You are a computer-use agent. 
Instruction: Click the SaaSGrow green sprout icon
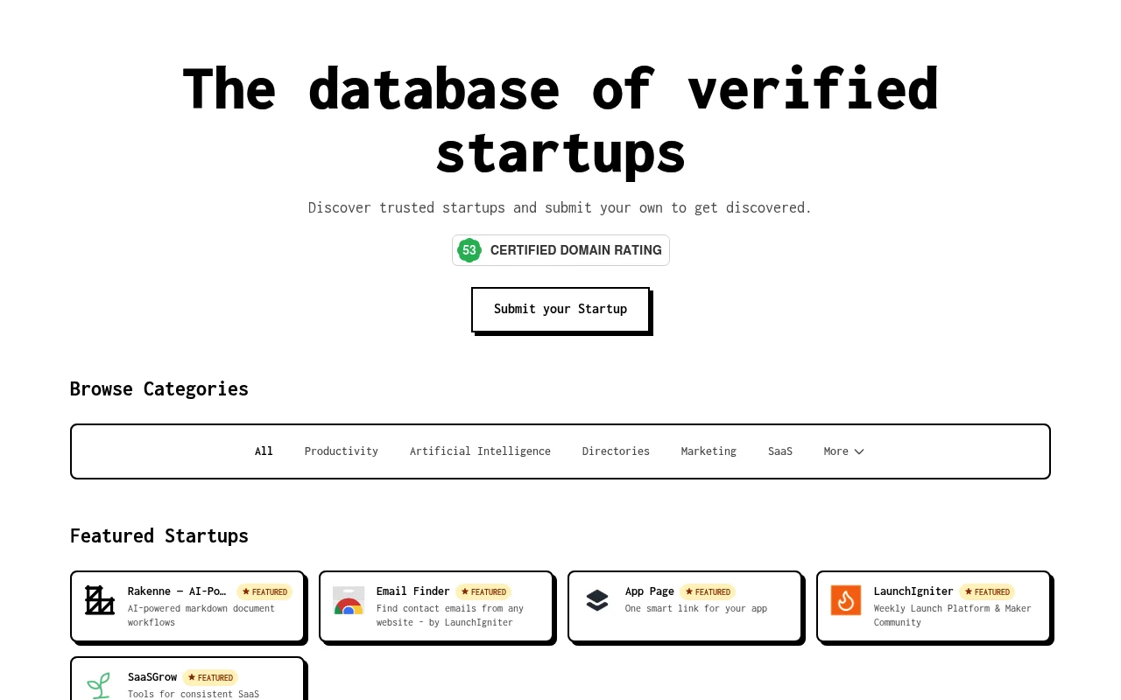coord(99,686)
